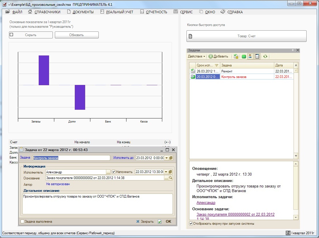This screenshot has height=238, width=319.
Task: Click the purple Запасы bar in the chart
Action: coord(44,70)
